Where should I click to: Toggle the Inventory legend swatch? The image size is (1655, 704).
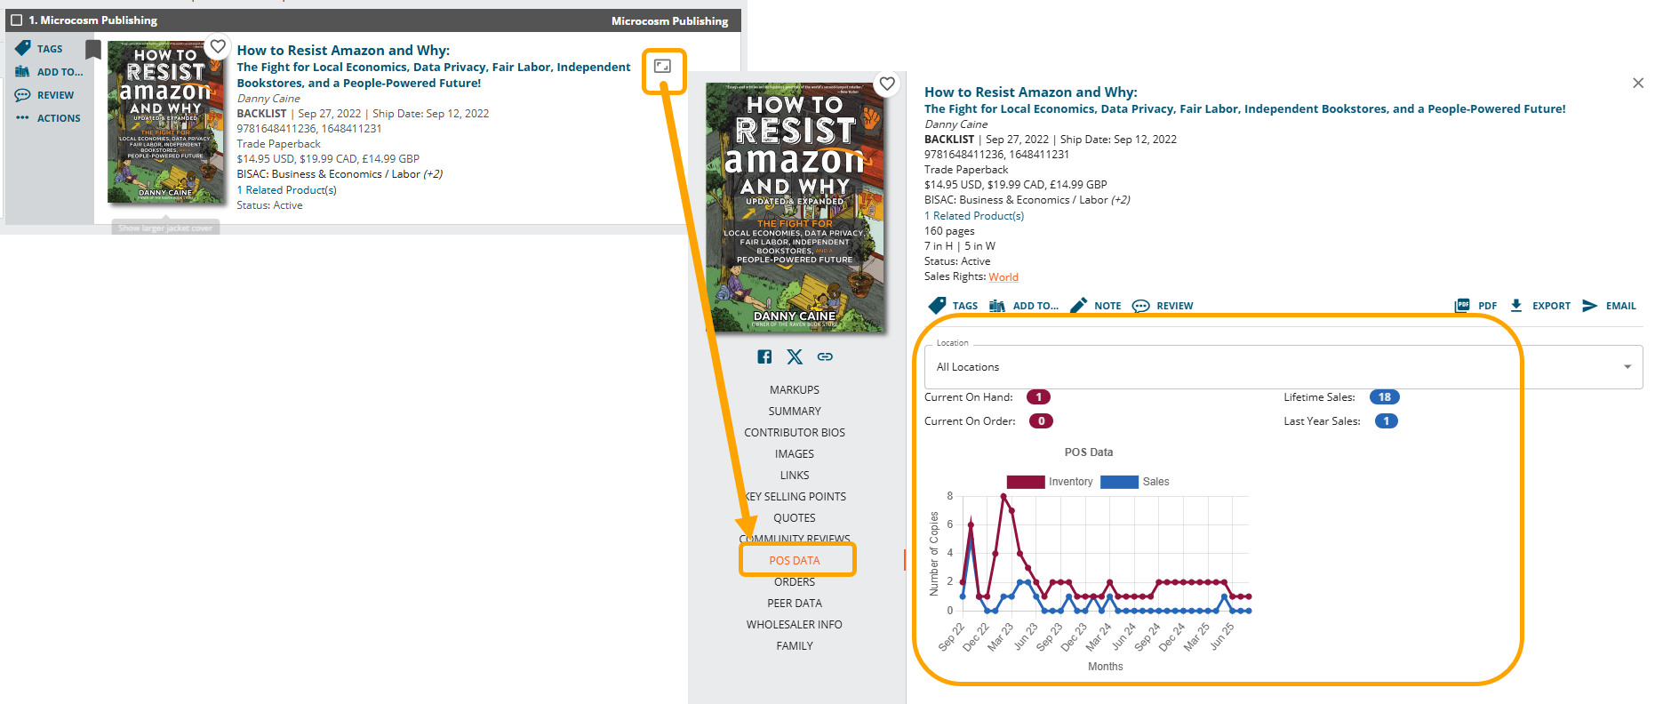(1026, 482)
